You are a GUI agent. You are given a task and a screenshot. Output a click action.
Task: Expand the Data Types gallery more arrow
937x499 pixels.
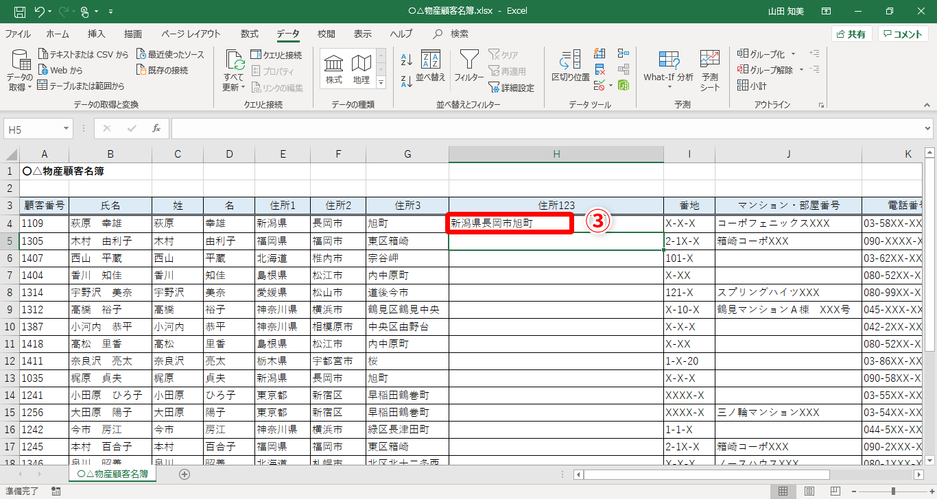(381, 83)
